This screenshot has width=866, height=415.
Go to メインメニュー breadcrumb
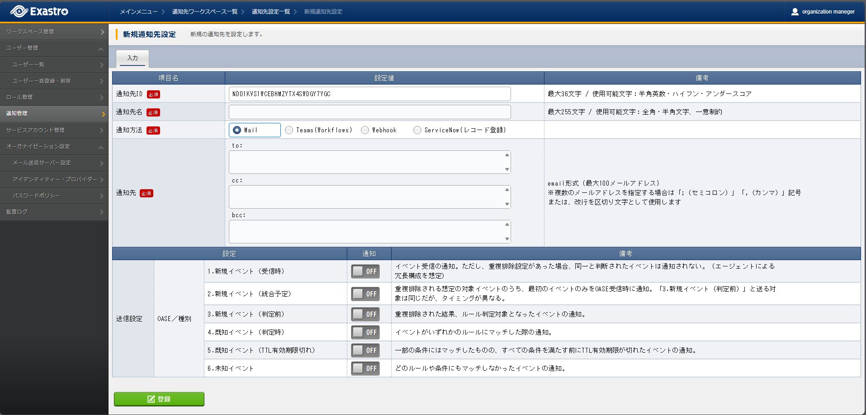point(139,12)
